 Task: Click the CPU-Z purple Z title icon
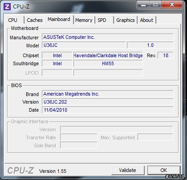pyautogui.click(x=7, y=7)
